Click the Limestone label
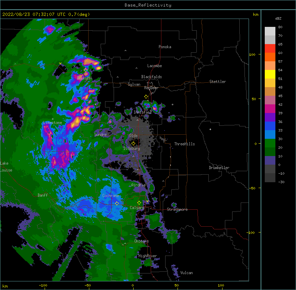The width and height of the screenshot is (296, 290). [53, 123]
